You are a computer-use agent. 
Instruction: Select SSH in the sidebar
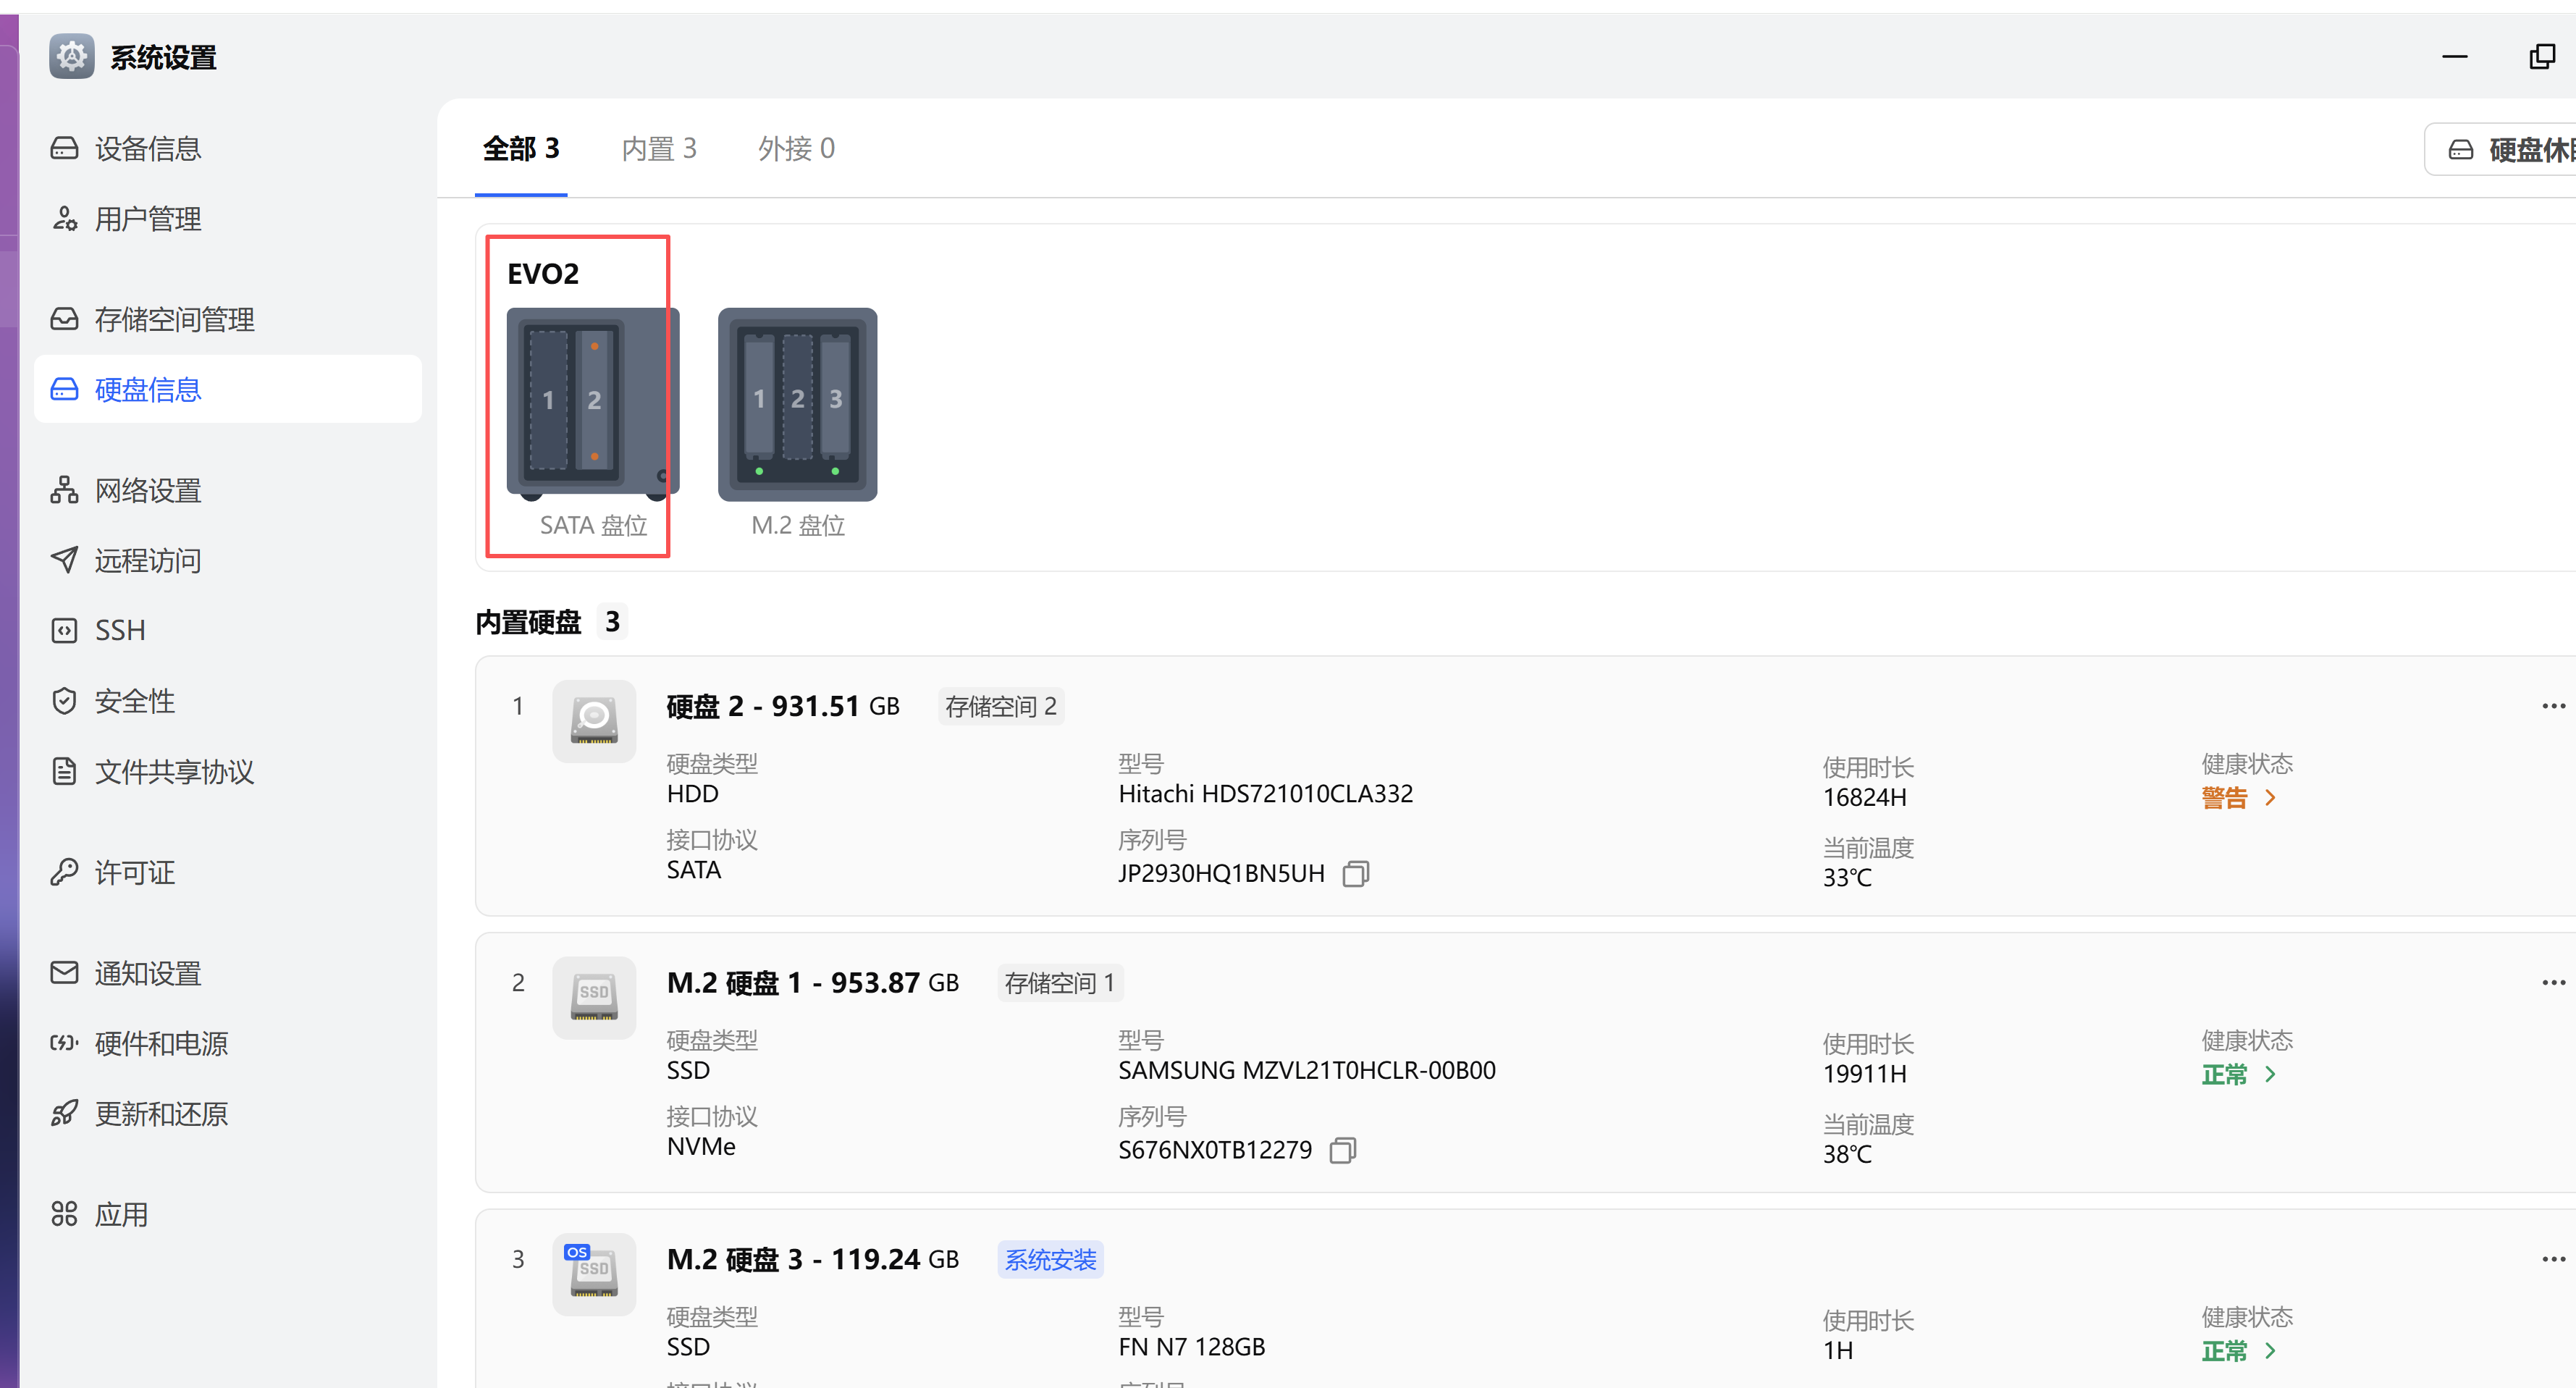pyautogui.click(x=119, y=629)
